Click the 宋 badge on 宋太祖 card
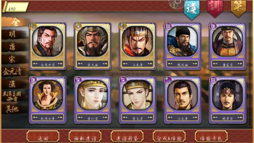Viewport: 254px width, 143px height. [x=78, y=26]
